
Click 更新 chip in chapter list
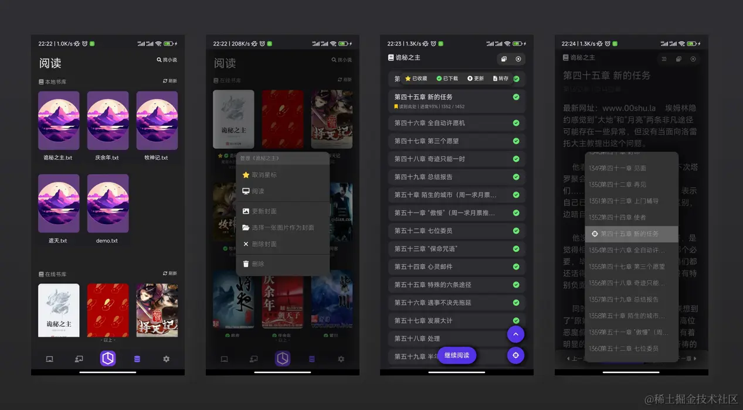coord(476,78)
